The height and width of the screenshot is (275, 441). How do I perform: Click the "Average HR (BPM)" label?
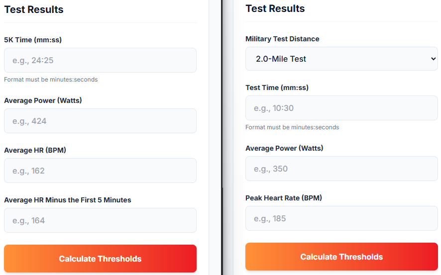pos(35,150)
